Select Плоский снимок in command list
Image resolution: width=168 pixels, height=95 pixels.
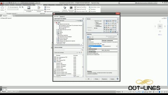click(68, 71)
